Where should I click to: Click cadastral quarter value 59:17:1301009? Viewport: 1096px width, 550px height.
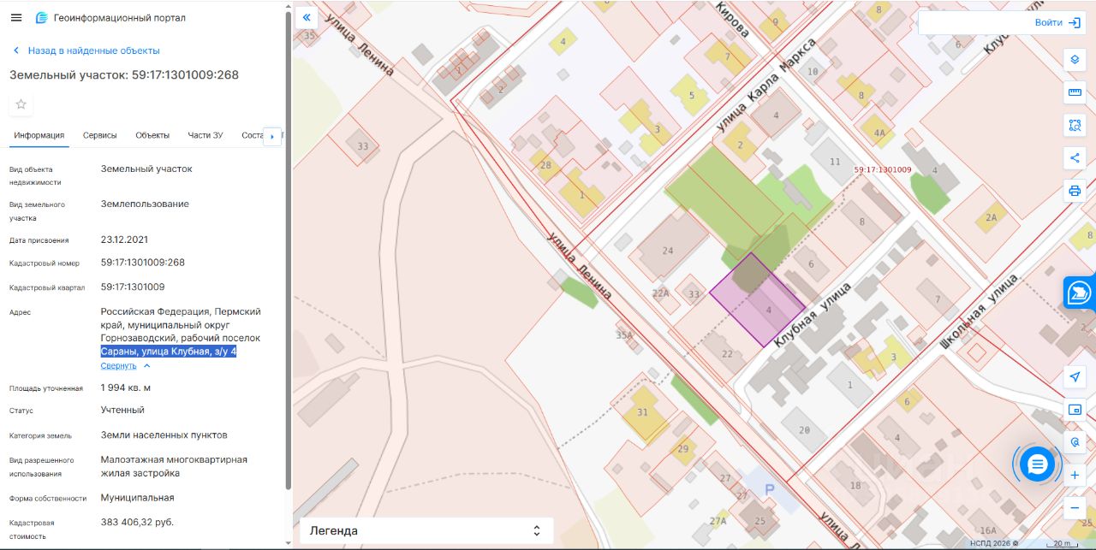click(133, 287)
